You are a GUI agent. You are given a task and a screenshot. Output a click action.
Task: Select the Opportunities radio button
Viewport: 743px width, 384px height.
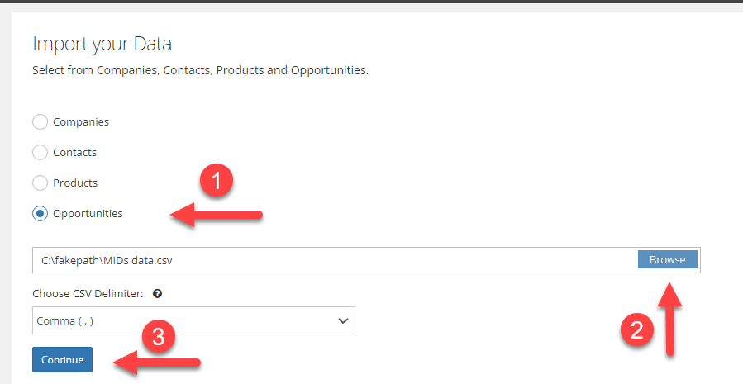click(x=40, y=214)
